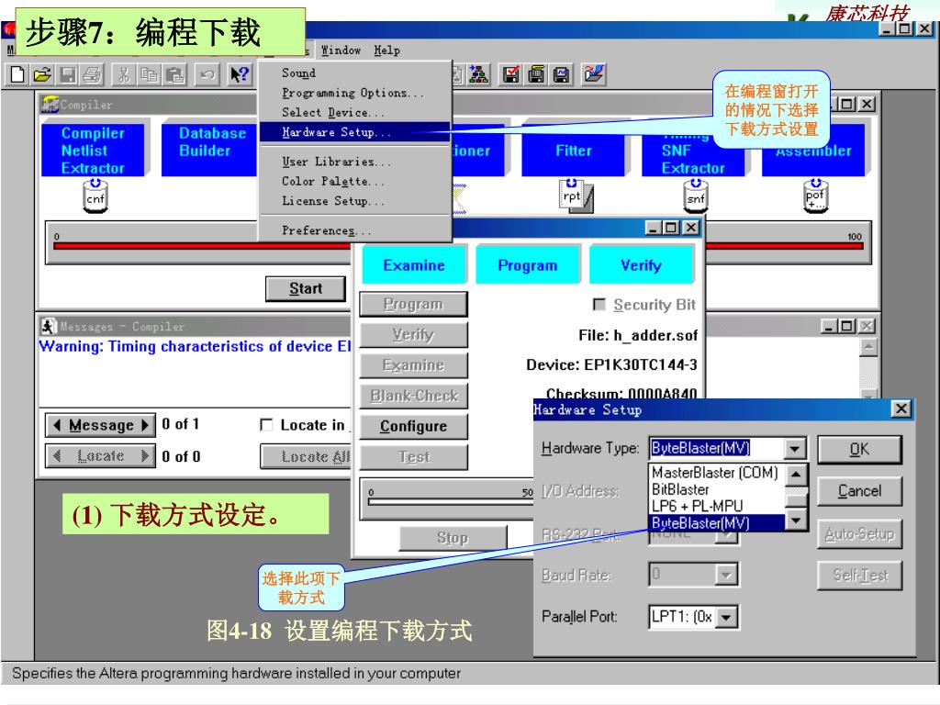Click the timing characteristics warning message
Screen dimensions: 940x705
pyautogui.click(x=195, y=346)
